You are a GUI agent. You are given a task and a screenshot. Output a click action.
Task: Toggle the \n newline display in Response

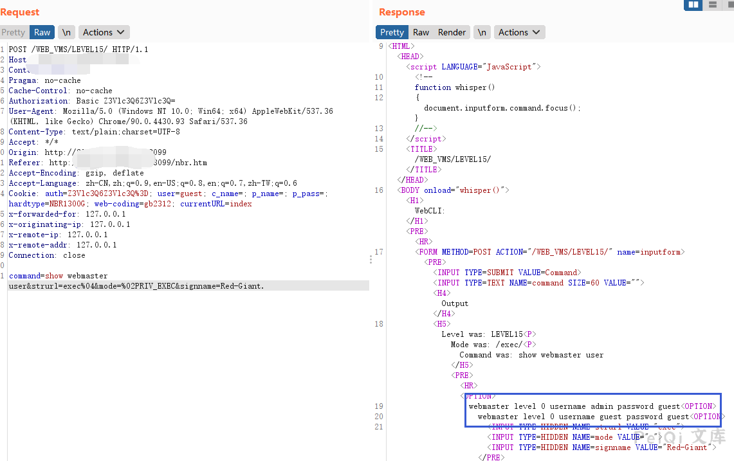coord(482,32)
